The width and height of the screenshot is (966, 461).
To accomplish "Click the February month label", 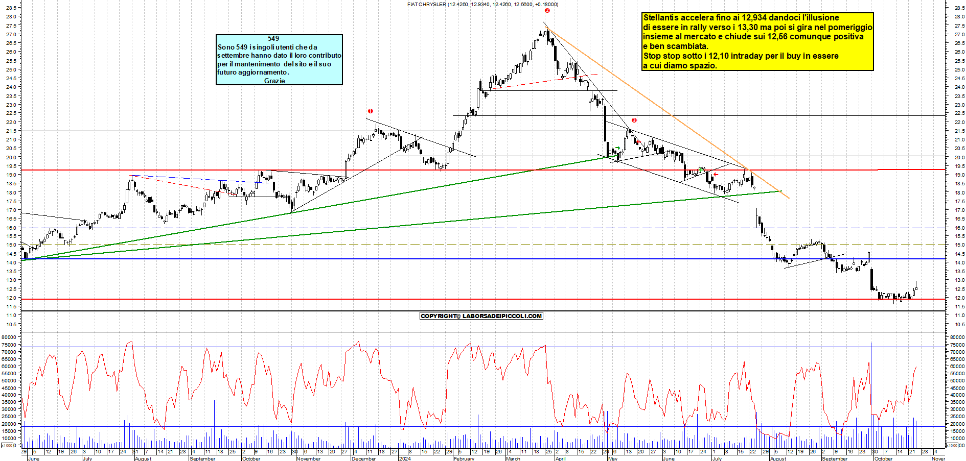I will point(464,458).
